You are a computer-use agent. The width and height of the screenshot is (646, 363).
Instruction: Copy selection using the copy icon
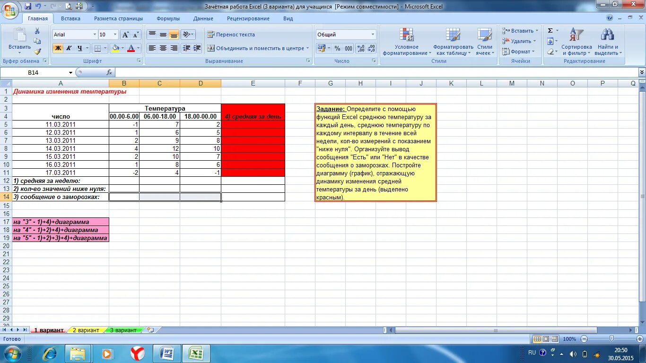point(37,41)
